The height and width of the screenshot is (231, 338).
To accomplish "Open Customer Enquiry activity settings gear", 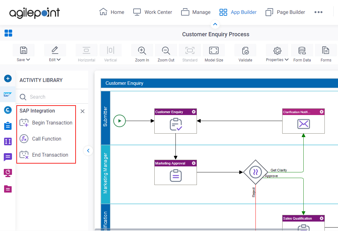I will [194, 112].
